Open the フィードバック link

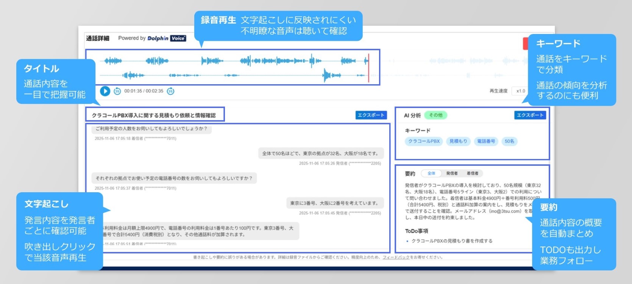(x=396, y=257)
